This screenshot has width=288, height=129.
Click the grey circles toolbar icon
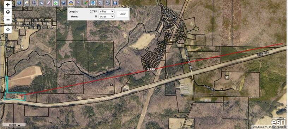coord(100,2)
